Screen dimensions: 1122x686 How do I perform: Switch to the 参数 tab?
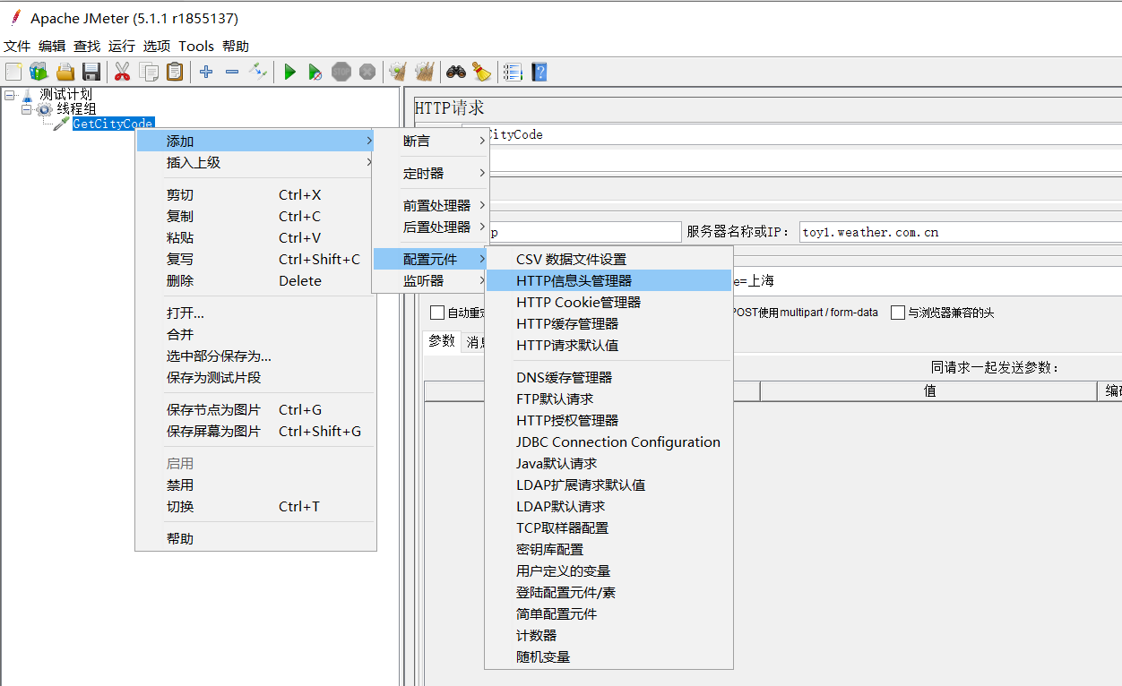tap(442, 341)
